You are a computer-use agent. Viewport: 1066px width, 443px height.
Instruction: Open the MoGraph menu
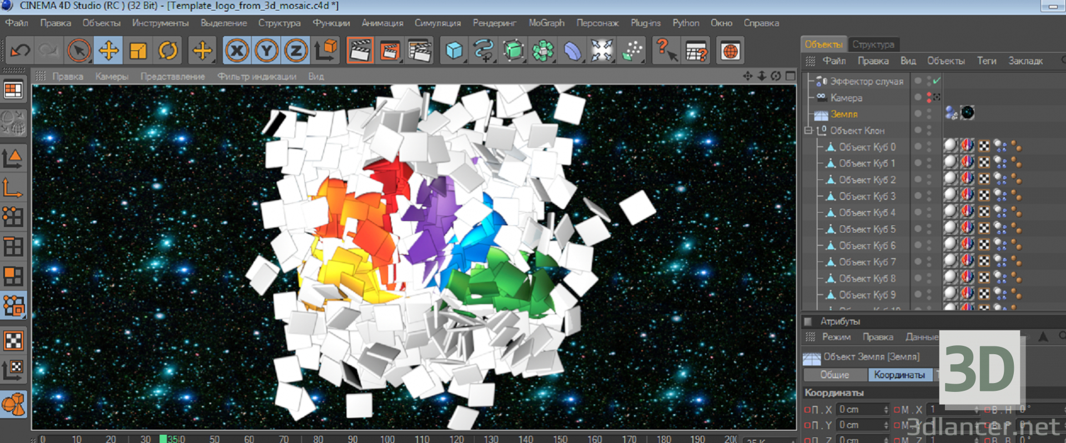pyautogui.click(x=546, y=23)
